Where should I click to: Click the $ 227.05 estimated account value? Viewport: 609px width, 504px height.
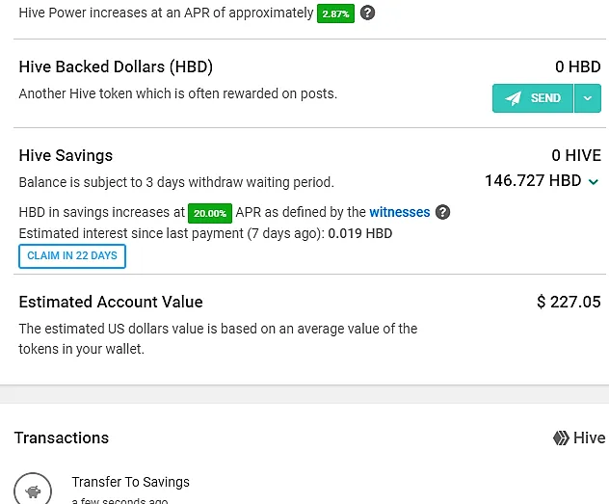point(569,302)
